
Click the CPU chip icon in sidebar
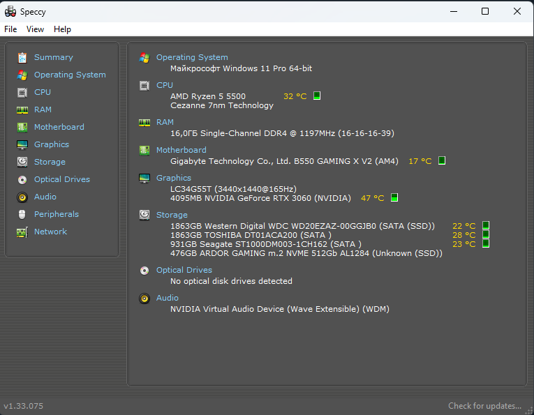click(x=22, y=92)
